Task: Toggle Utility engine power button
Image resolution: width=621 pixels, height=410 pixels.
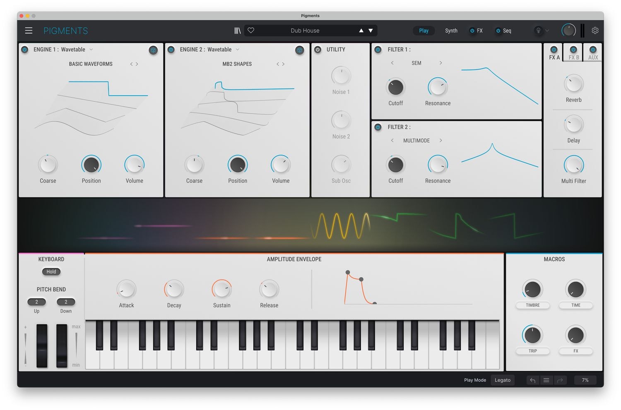Action: [x=318, y=50]
